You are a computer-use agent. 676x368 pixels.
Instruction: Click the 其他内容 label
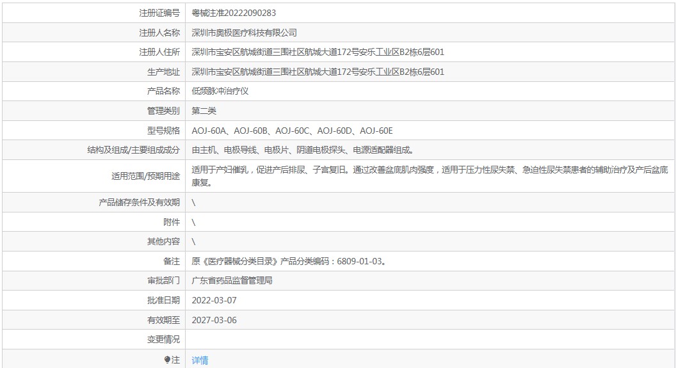[x=163, y=241]
